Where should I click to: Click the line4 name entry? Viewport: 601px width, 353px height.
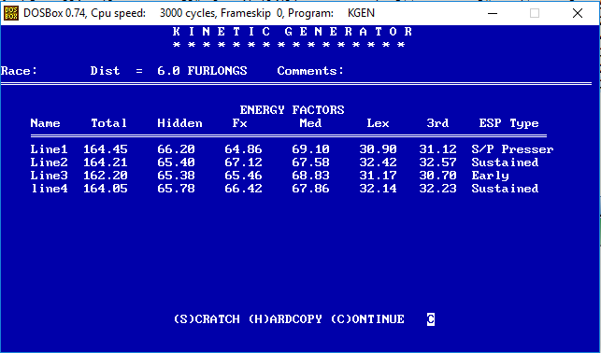pyautogui.click(x=49, y=188)
